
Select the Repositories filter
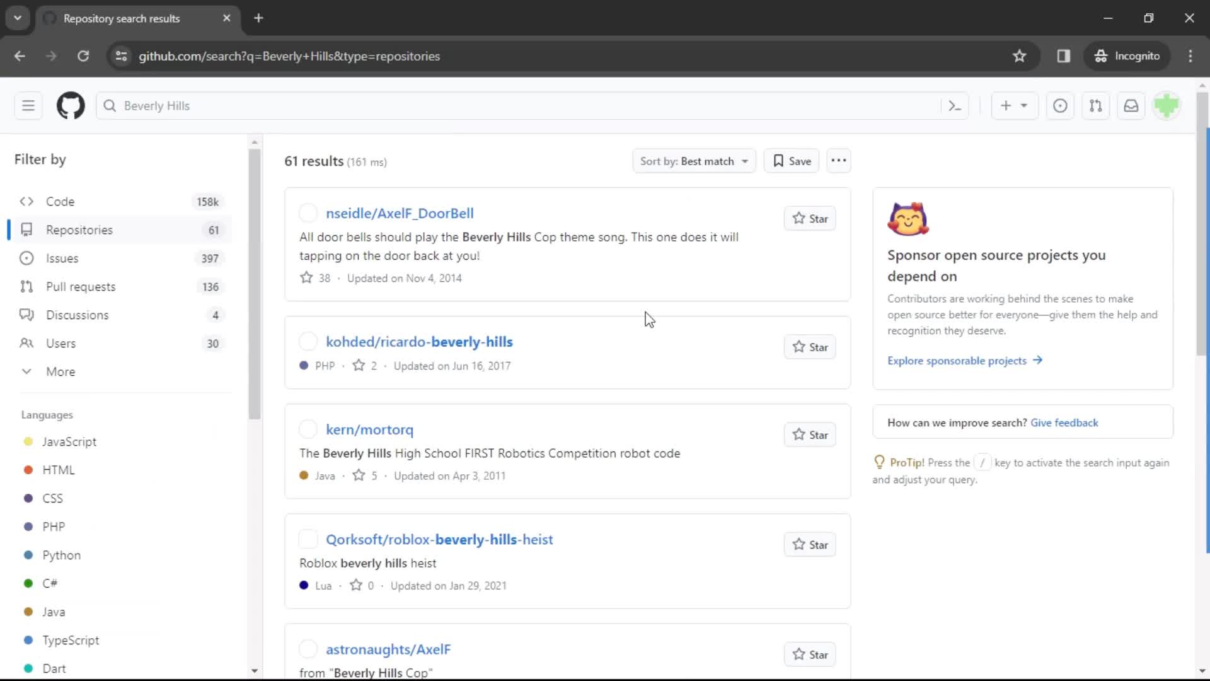click(x=120, y=230)
